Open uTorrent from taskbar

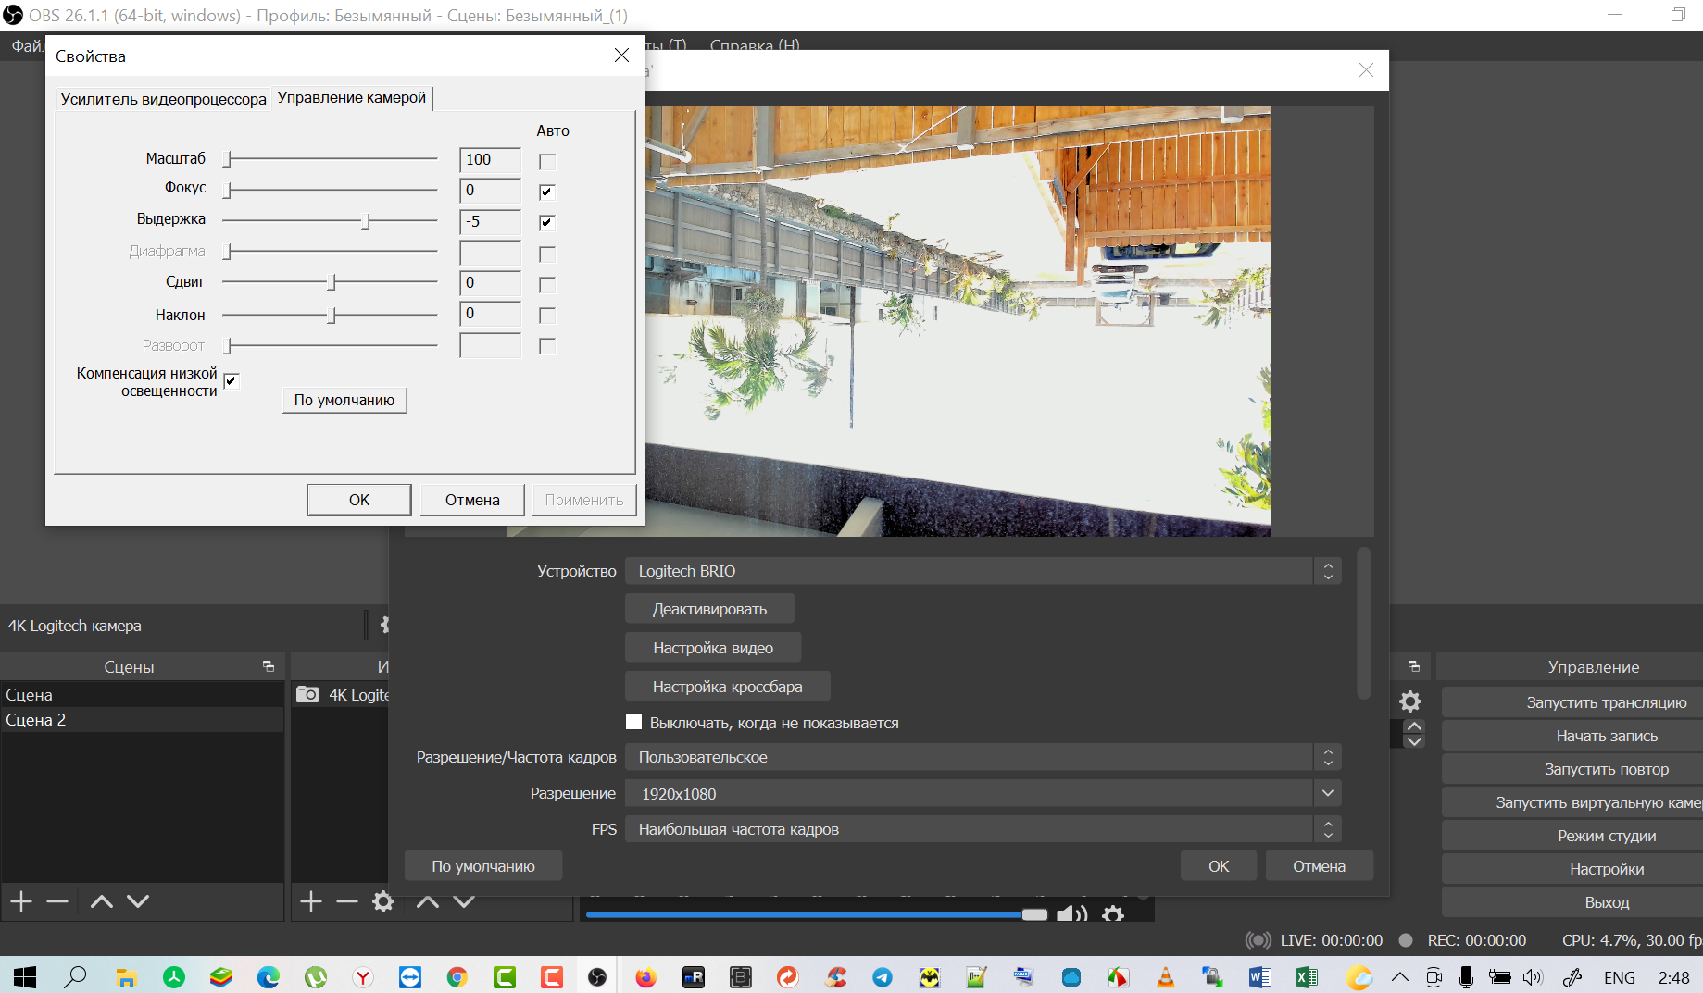pos(316,977)
